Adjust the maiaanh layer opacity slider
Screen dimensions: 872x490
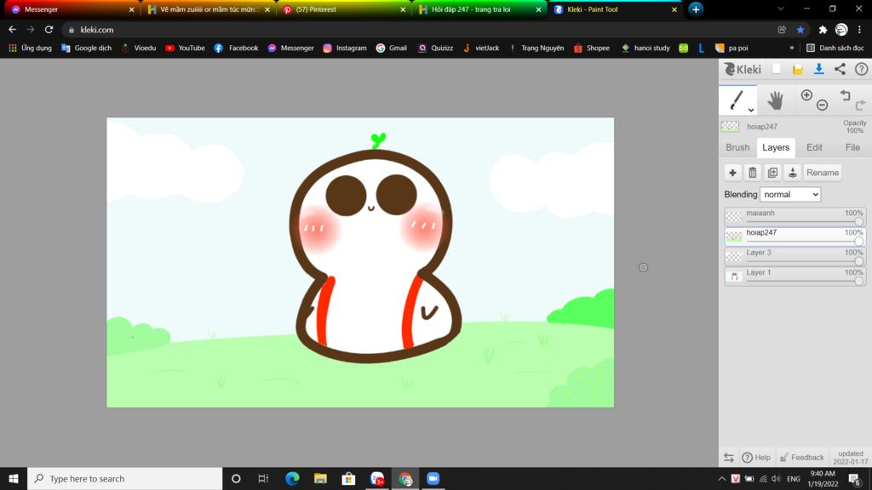[806, 222]
